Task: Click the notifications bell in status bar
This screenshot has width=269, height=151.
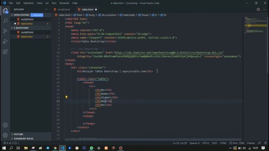Action: [x=265, y=143]
